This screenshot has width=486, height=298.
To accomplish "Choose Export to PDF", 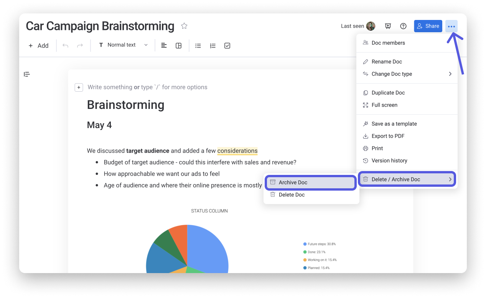I will click(407, 136).
